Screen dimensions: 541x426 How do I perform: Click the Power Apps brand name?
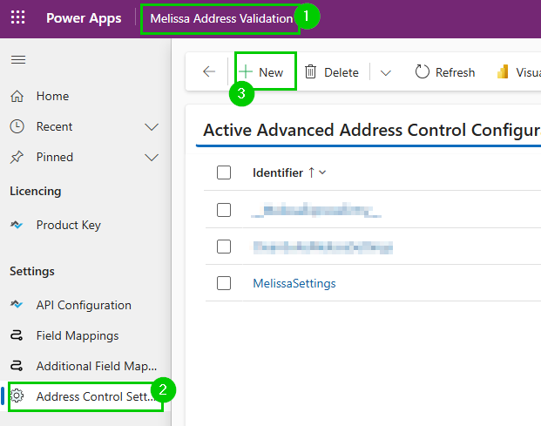pos(84,18)
